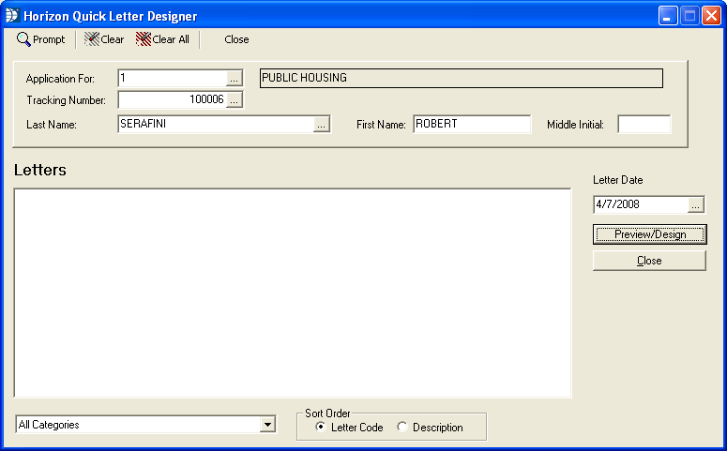Select the Description sort radio button
727x451 pixels.
pos(402,428)
